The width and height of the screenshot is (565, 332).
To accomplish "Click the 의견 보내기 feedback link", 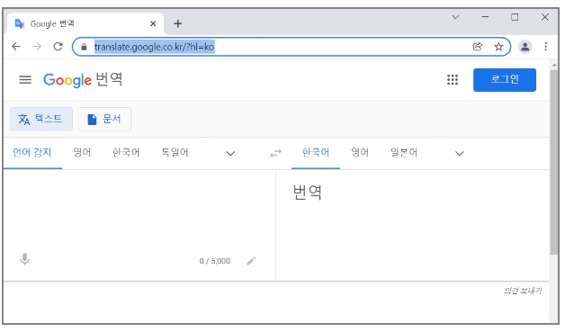I will pos(523,291).
